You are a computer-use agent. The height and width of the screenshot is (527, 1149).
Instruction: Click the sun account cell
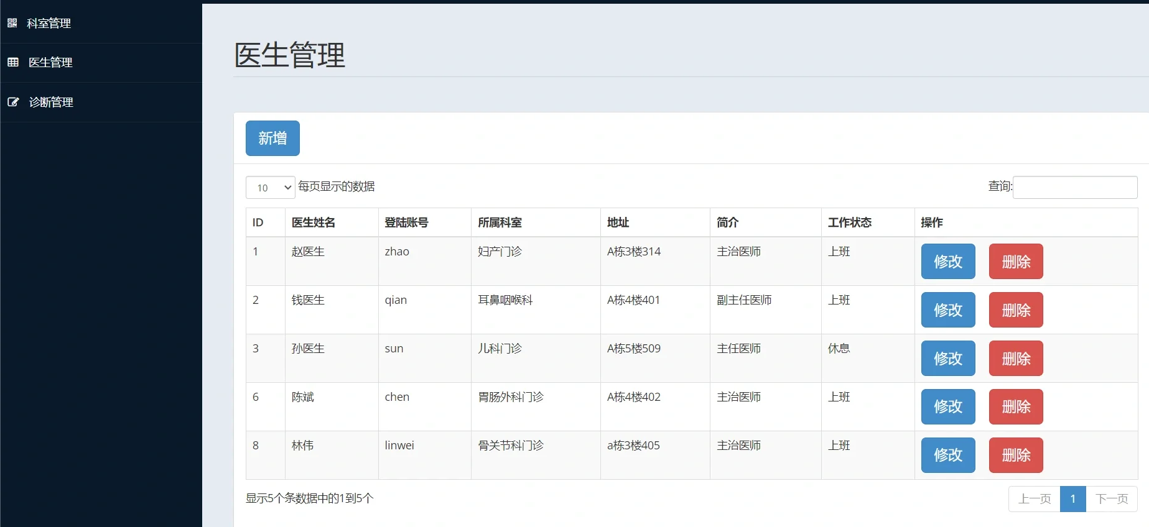coord(424,358)
